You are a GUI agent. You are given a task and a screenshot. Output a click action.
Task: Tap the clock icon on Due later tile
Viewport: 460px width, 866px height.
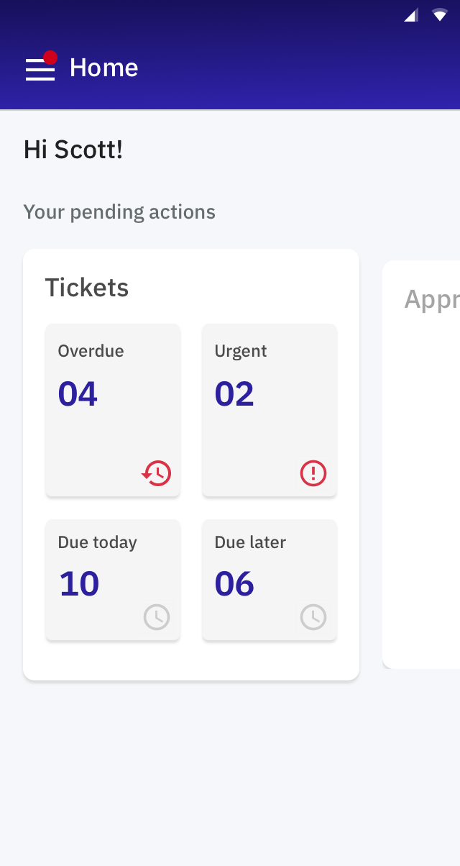313,617
